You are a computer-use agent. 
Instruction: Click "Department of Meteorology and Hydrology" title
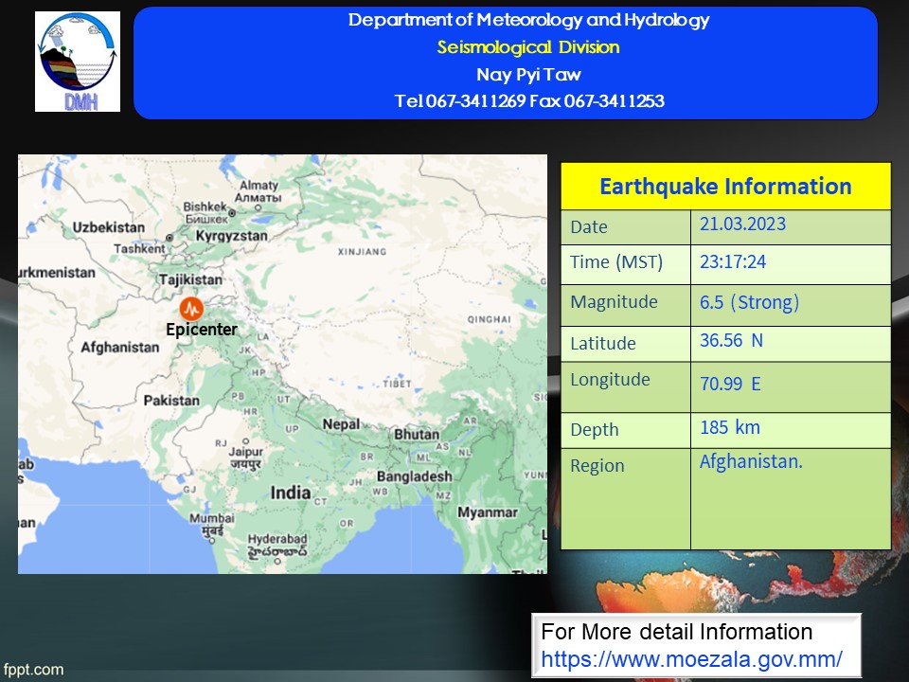[528, 20]
